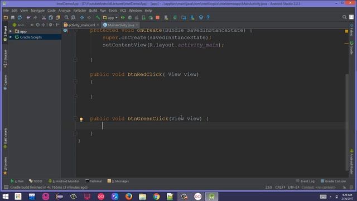Viewport: 357px width, 201px height.
Task: Click the UTF-8 encoding selector
Action: [293, 188]
